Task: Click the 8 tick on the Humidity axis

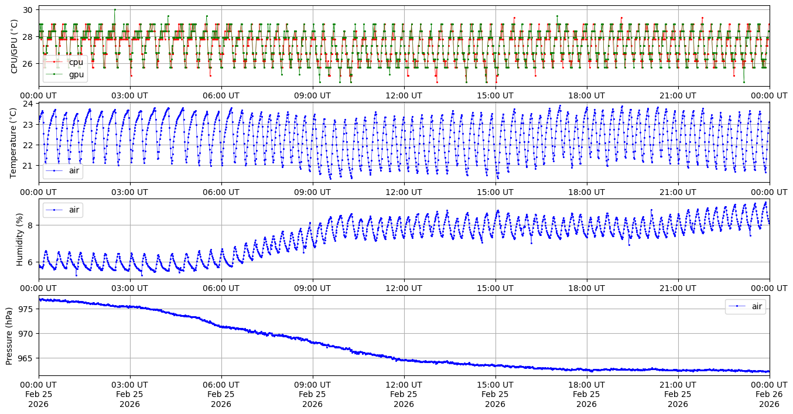Action: (32, 225)
